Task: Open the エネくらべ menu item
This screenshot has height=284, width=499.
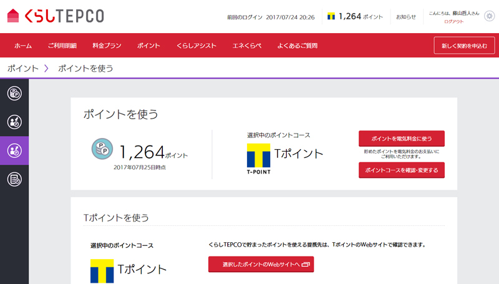Action: pyautogui.click(x=246, y=46)
